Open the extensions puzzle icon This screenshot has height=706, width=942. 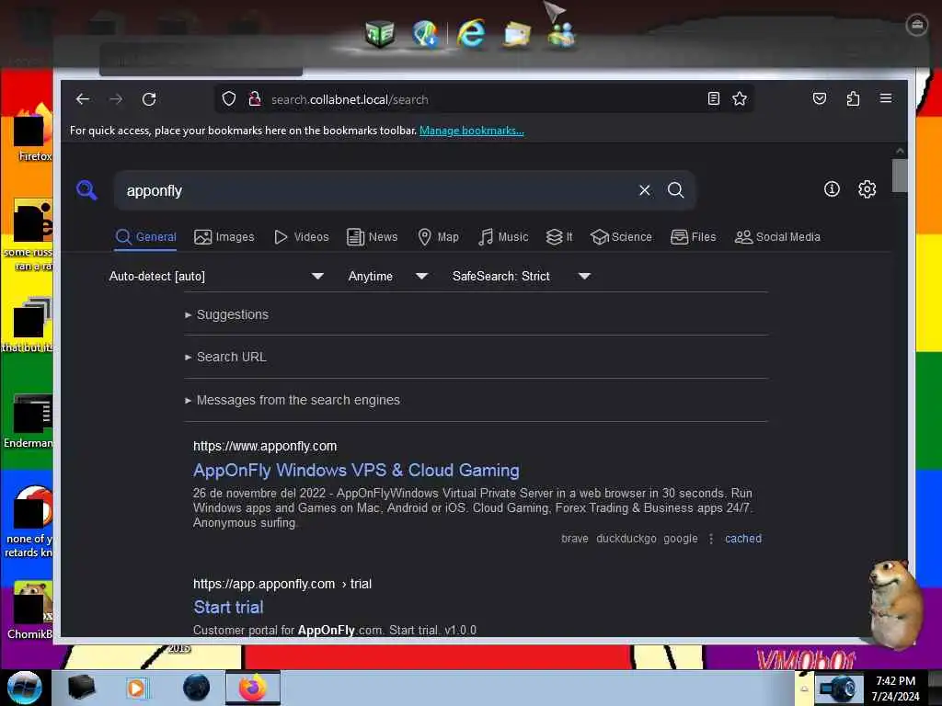pos(853,98)
